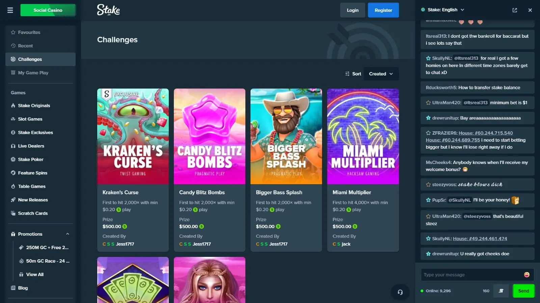Click the Feature Spins icon
The height and width of the screenshot is (303, 540).
13,173
